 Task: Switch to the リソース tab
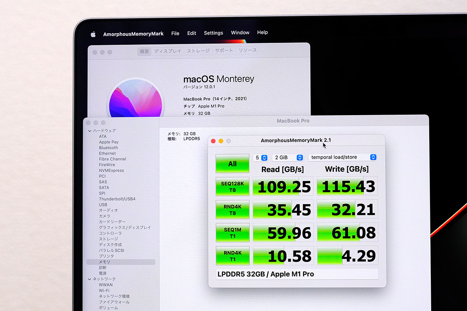tap(248, 50)
